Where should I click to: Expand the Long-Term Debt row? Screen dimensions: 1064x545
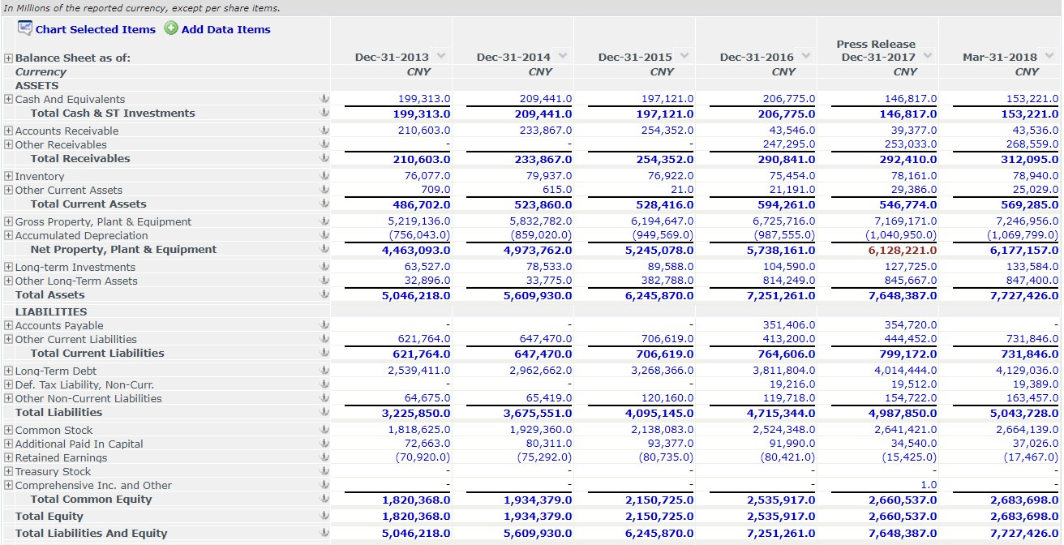tap(9, 371)
